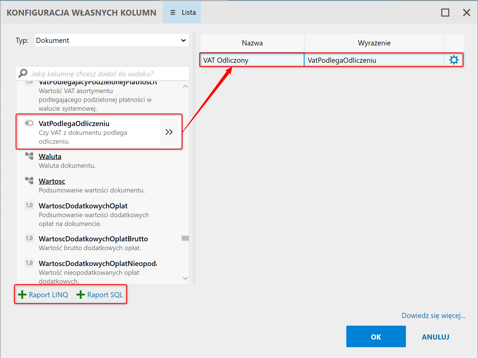The width and height of the screenshot is (478, 358).
Task: Confirm with the OK button
Action: 376,337
